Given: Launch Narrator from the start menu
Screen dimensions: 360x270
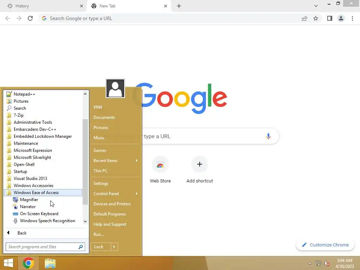Looking at the screenshot, I should 27,207.
